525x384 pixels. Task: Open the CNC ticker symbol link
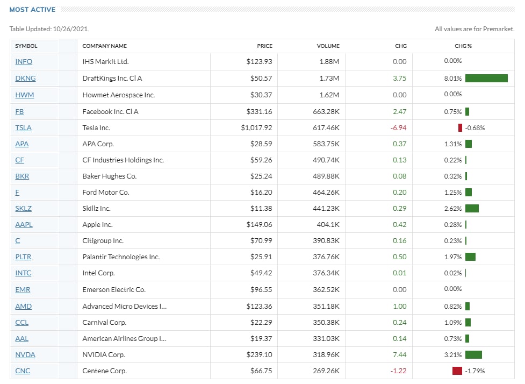pos(23,371)
